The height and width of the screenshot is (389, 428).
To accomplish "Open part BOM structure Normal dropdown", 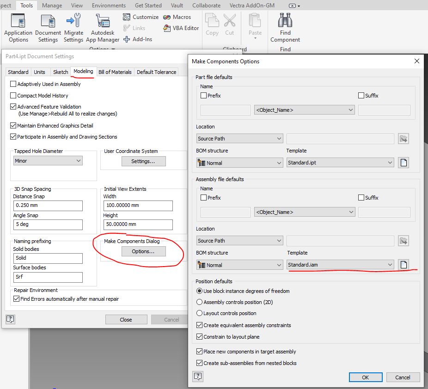I will click(x=239, y=163).
